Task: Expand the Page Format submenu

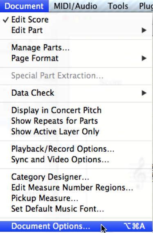Action: tap(76, 58)
